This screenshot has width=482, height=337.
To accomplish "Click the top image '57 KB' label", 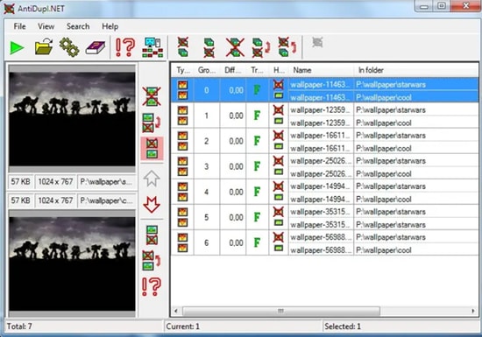I will point(21,182).
